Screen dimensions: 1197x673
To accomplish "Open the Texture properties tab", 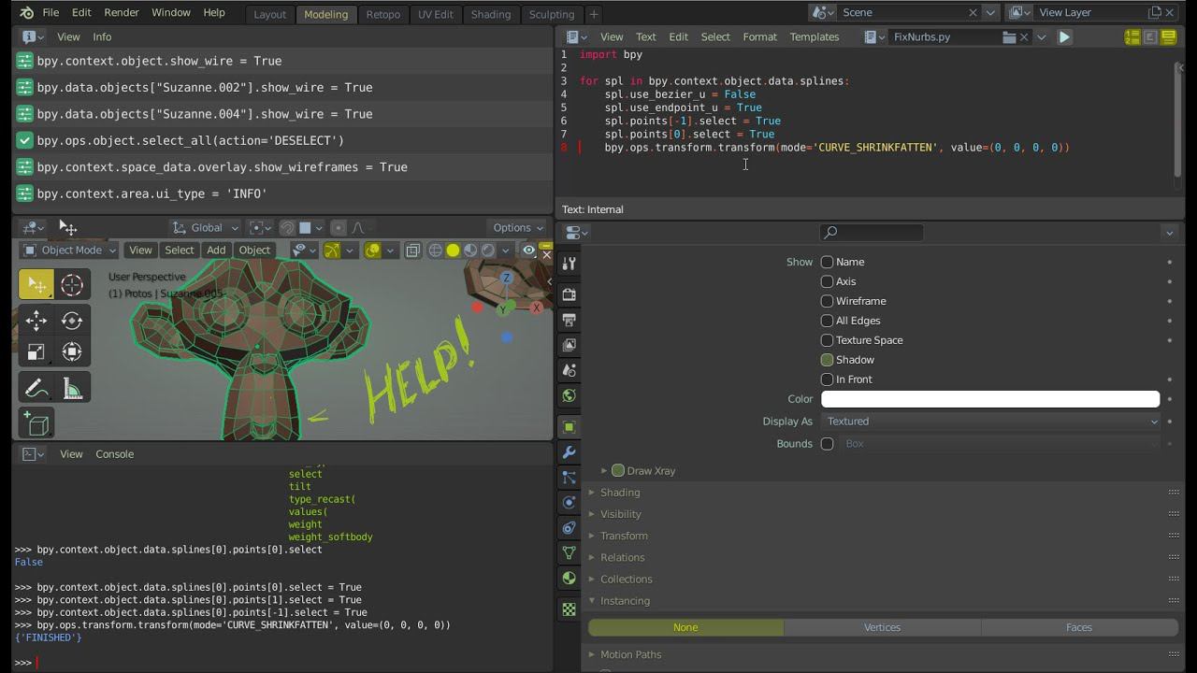I will click(x=569, y=609).
